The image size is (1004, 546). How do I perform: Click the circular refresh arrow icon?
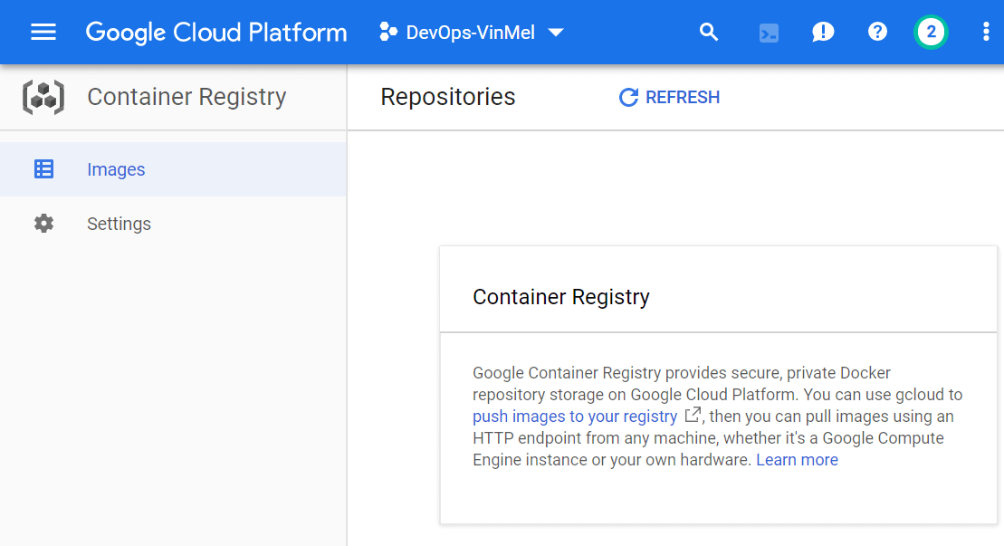[628, 98]
